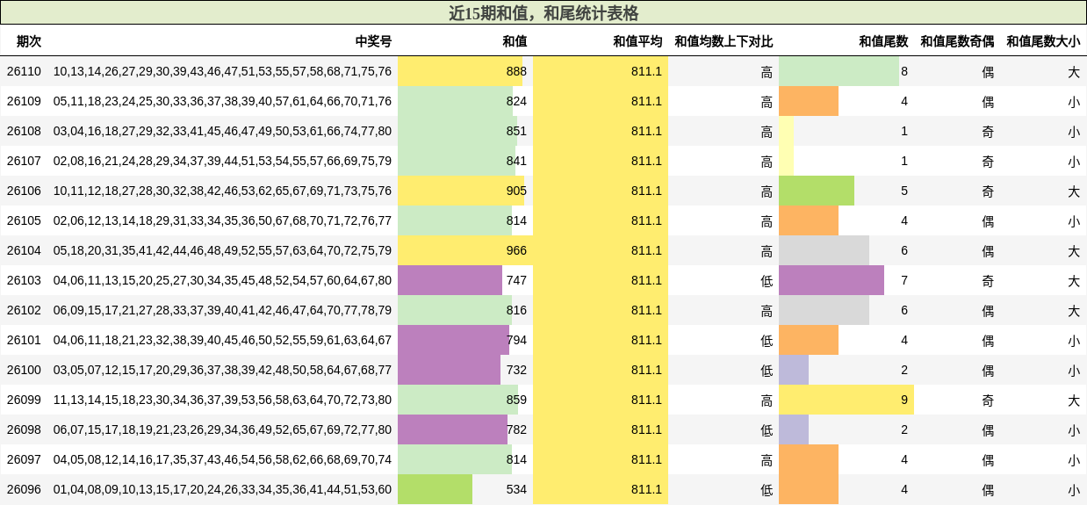Click period number 26103
Image resolution: width=1087 pixels, height=505 pixels.
click(24, 280)
